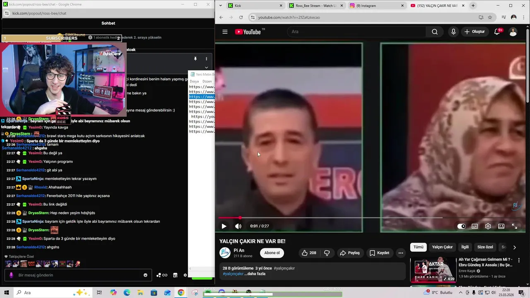This screenshot has height=298, width=530.
Task: Open YouTube notifications bell
Action: point(497,32)
